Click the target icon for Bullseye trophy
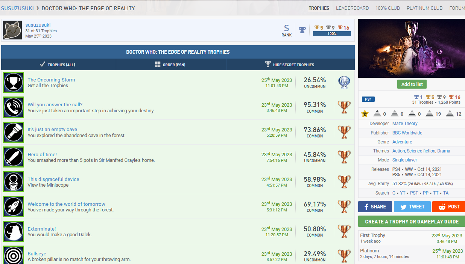The height and width of the screenshot is (264, 465). pyautogui.click(x=14, y=255)
